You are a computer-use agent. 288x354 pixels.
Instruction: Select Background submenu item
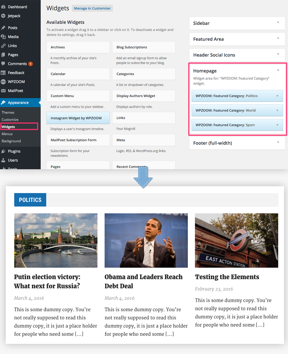pyautogui.click(x=11, y=141)
